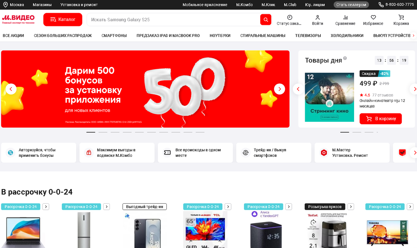Open the ТЕЛЕВИЗОРЫ category tab

(x=308, y=35)
